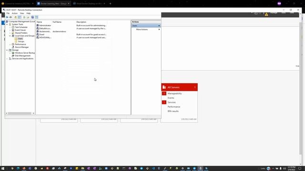Click the Forward arrow in Computer Management toolbar
Viewport: 305px width, 171px height.
(x=10, y=17)
